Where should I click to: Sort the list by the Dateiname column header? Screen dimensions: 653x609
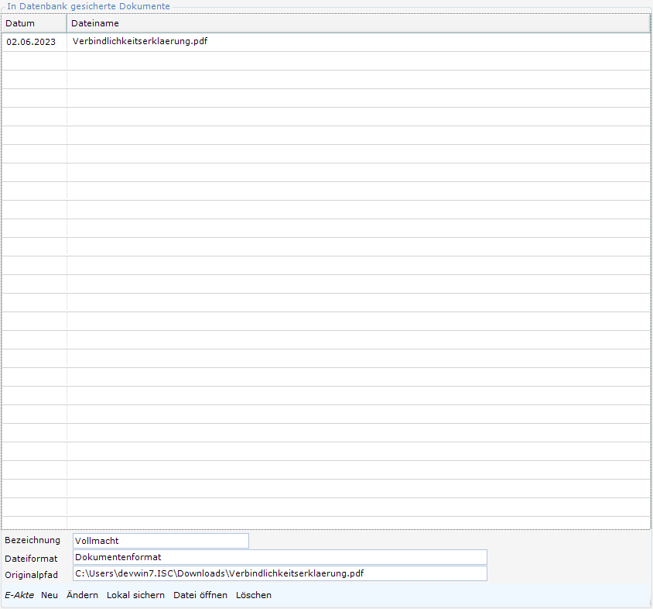358,23
